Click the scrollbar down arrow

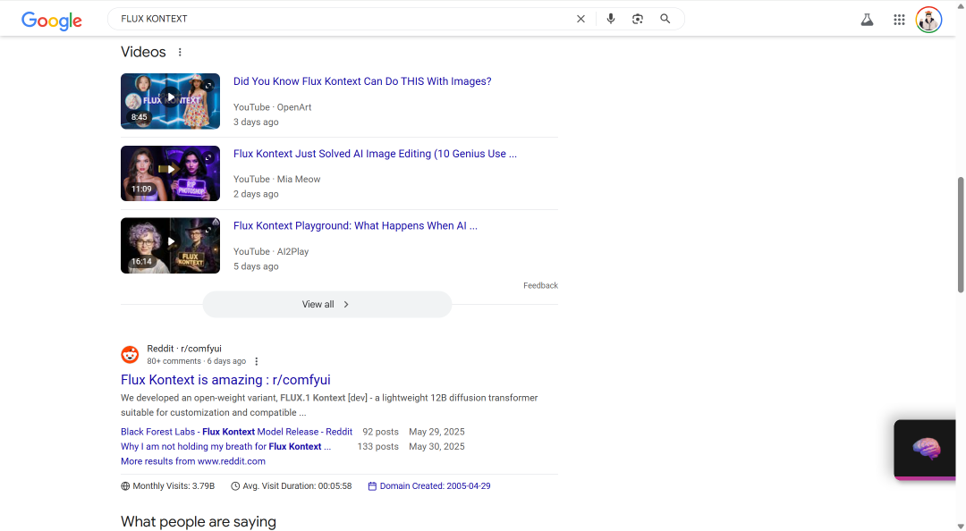(961, 526)
